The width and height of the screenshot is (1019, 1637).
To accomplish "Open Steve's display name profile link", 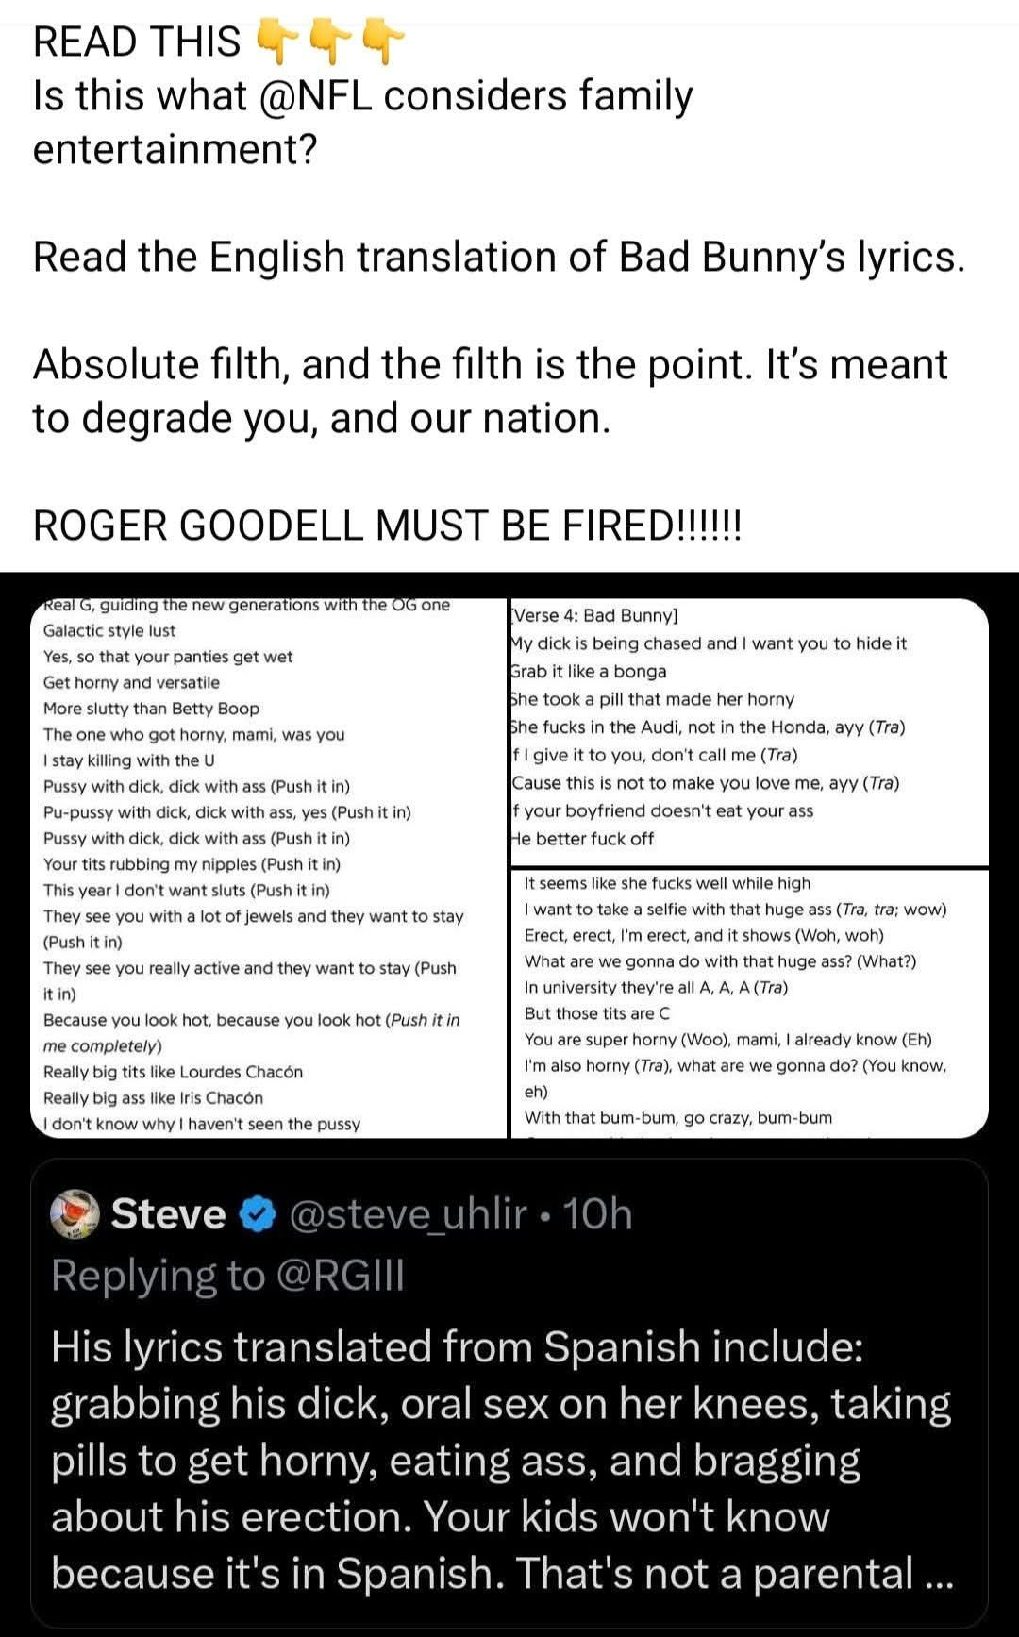I will [x=168, y=1214].
